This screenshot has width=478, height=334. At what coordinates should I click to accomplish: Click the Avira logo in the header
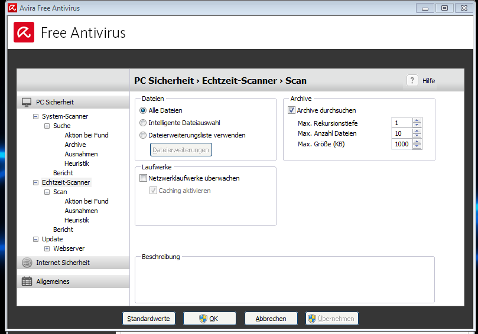[x=24, y=32]
